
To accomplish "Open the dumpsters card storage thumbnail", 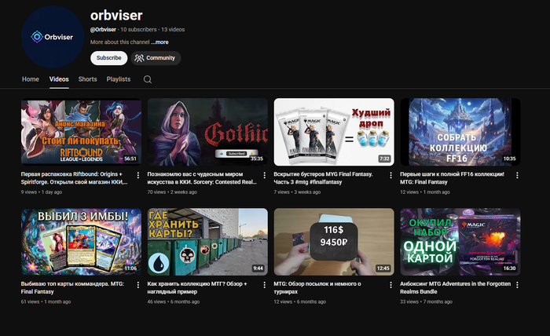I will tap(207, 242).
